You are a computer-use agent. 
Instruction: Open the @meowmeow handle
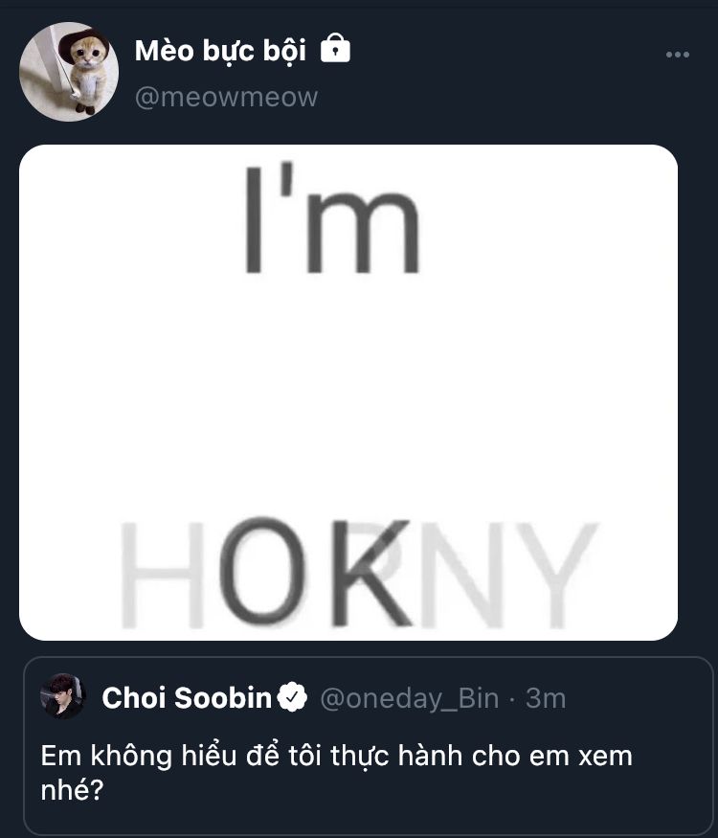226,97
